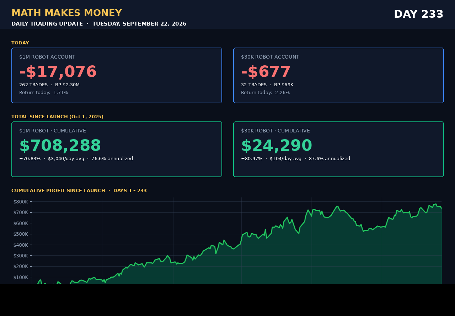455x316 pixels.
Task: Click the "+70.83%" return value
Action: click(30, 159)
